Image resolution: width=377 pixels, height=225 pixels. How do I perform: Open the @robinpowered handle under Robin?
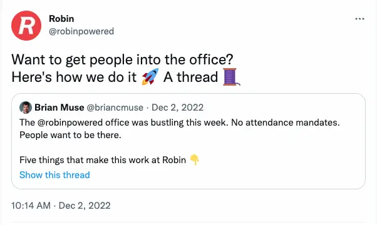point(81,31)
